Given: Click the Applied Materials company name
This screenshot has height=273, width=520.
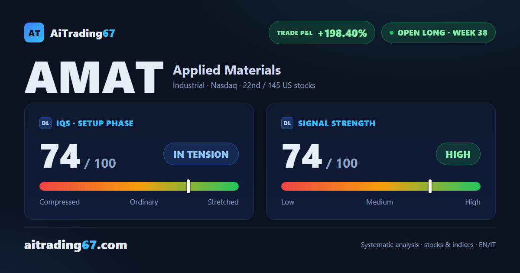Looking at the screenshot, I should pyautogui.click(x=227, y=70).
